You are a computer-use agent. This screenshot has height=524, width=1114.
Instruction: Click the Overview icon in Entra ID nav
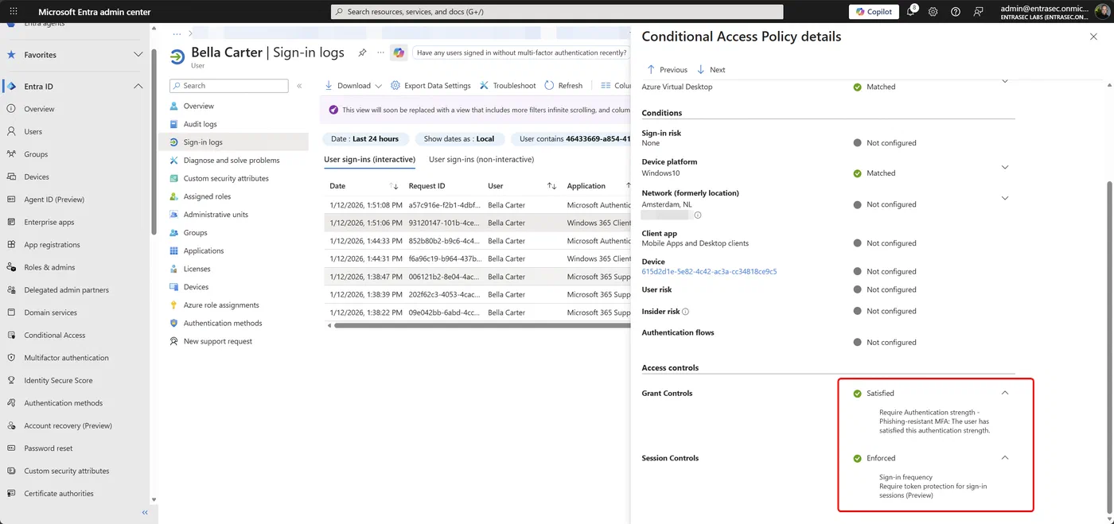(x=11, y=109)
